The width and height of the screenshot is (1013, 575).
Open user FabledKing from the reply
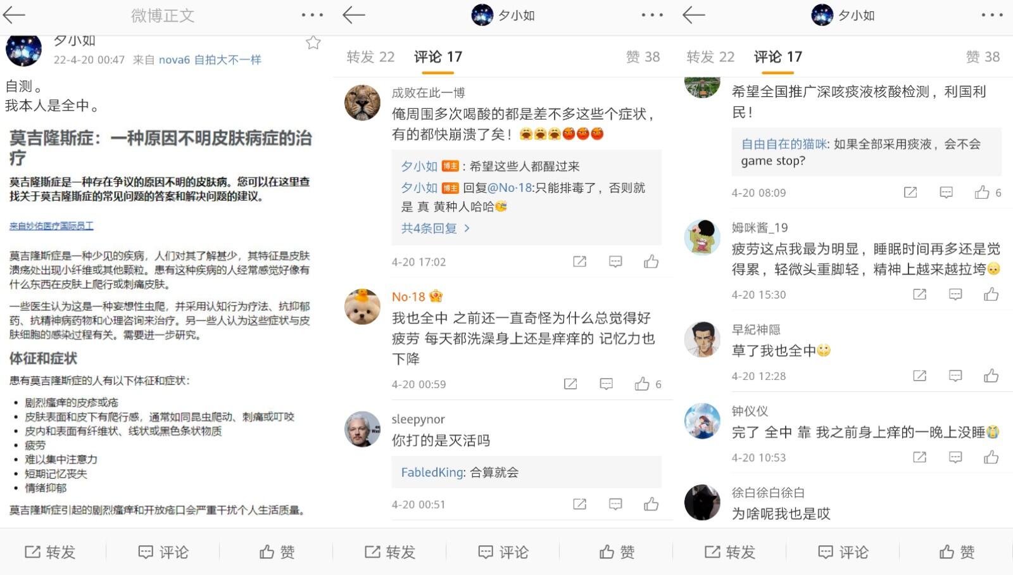433,472
